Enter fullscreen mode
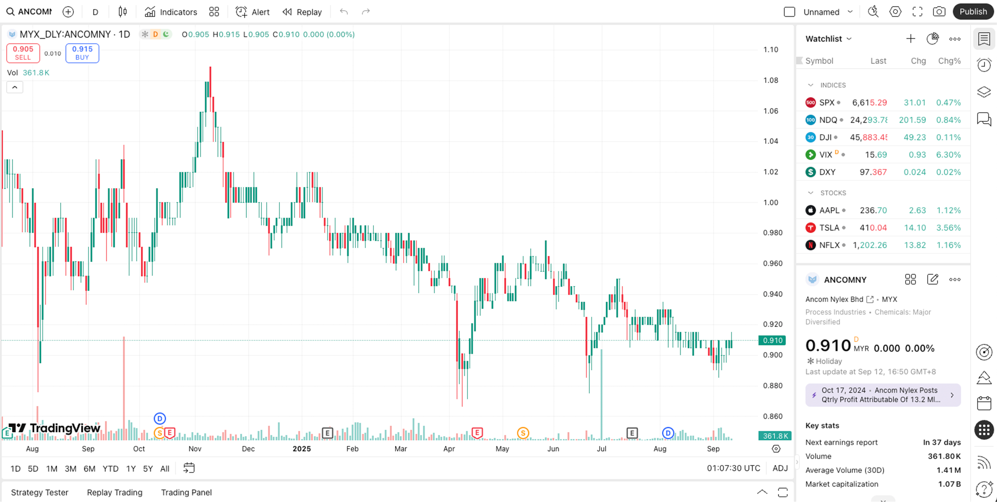 click(917, 12)
